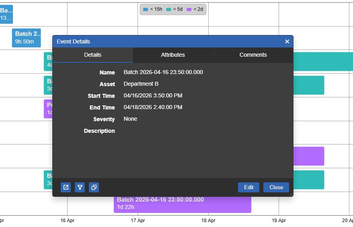This screenshot has width=353, height=227.
Task: Toggle the blue < 15h legend swatch
Action: (146, 10)
